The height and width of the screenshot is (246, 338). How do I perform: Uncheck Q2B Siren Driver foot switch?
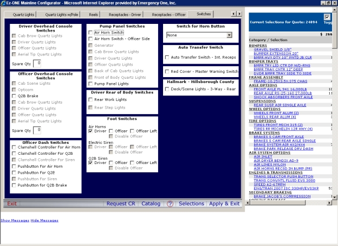(x=90, y=162)
